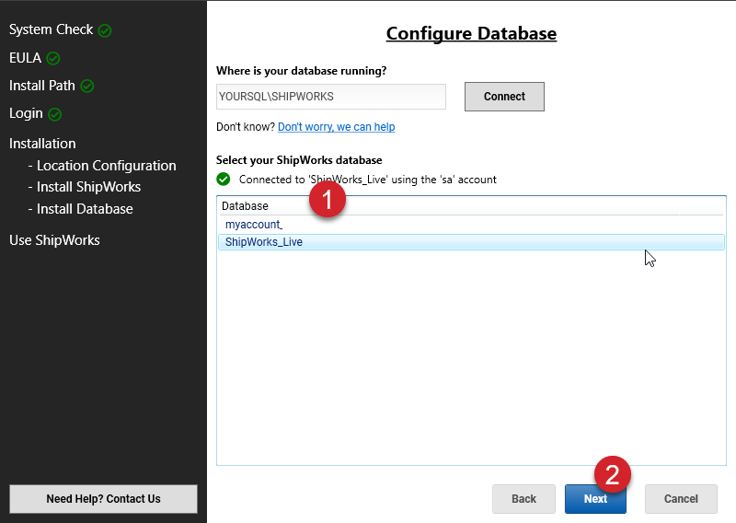The height and width of the screenshot is (523, 736).
Task: Select Login step in sidebar
Action: pos(26,114)
